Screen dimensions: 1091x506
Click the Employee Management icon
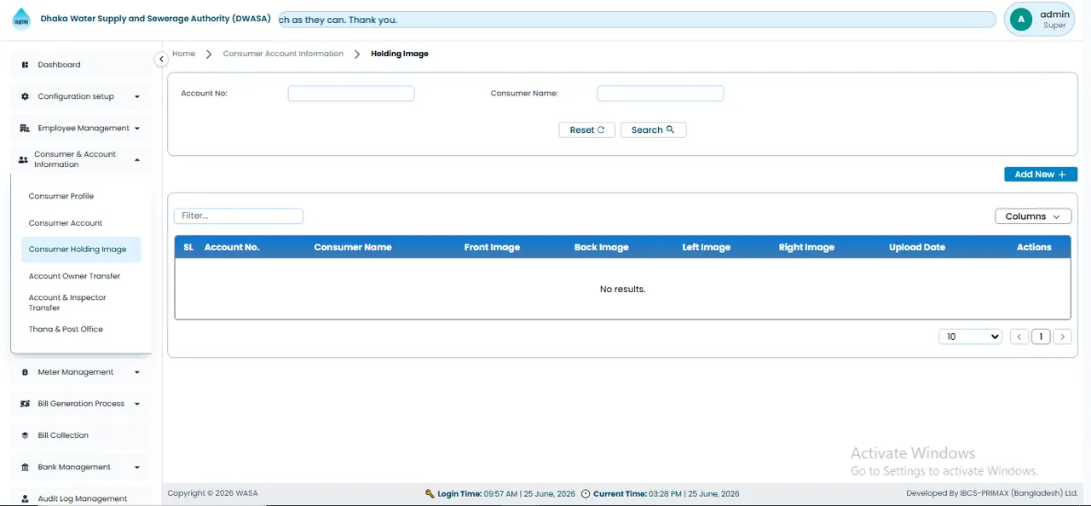[x=25, y=128]
